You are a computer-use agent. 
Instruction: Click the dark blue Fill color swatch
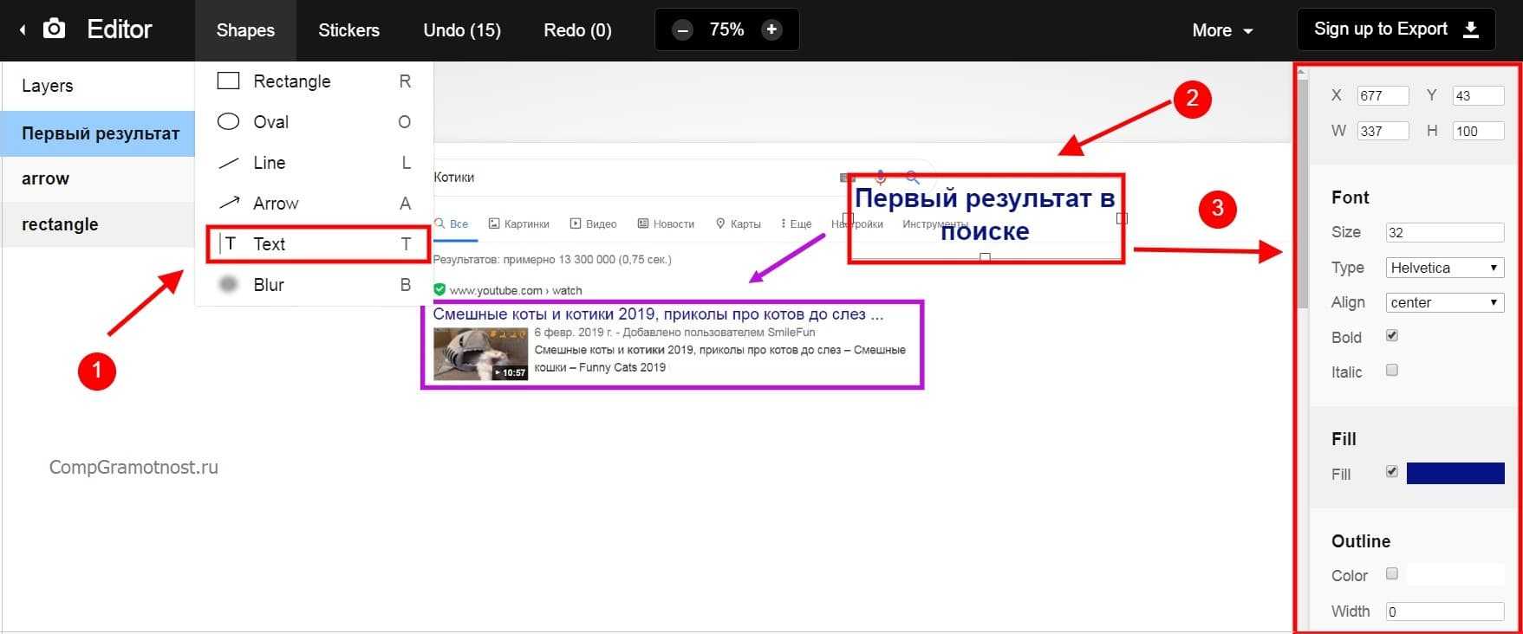[1455, 473]
